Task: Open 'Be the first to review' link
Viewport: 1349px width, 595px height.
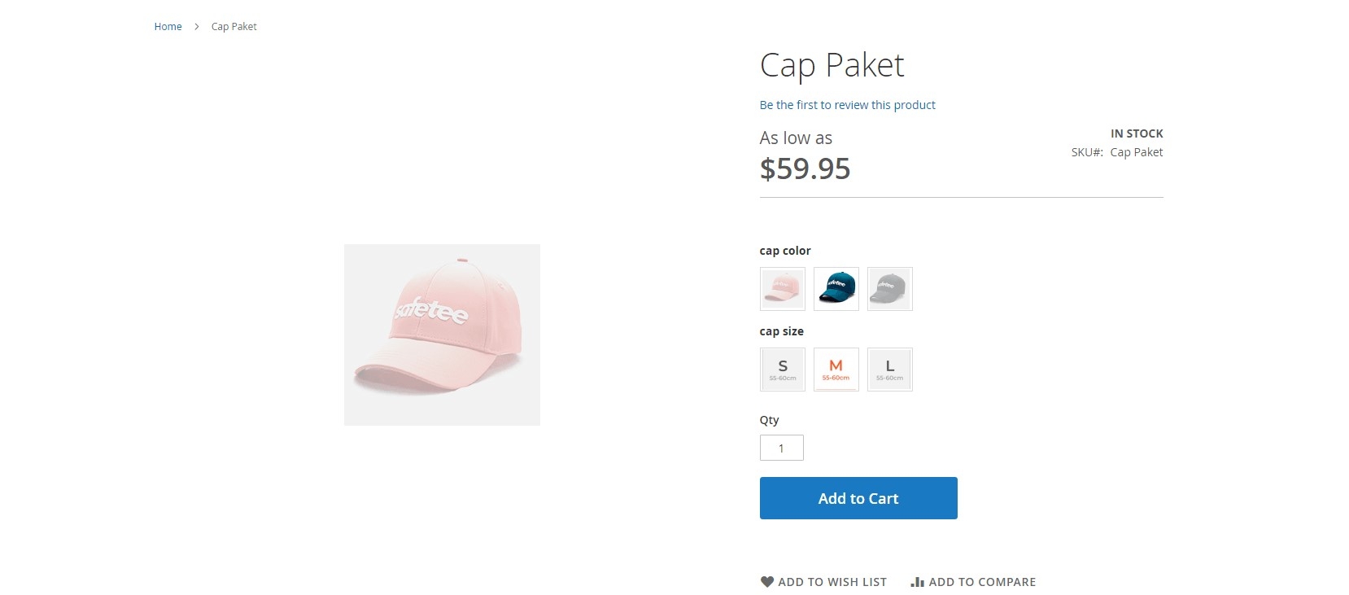Action: 847,105
